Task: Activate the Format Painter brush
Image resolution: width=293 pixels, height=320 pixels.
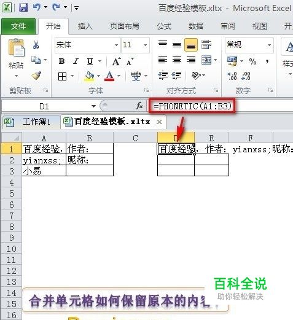Action: [x=36, y=76]
